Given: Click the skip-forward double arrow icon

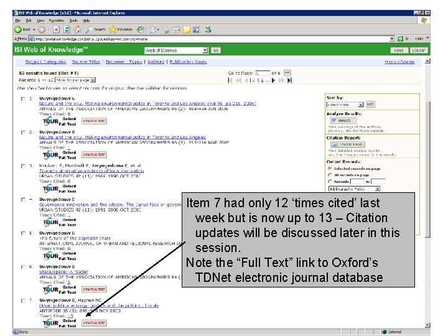Looking at the screenshot, I should point(281,80).
